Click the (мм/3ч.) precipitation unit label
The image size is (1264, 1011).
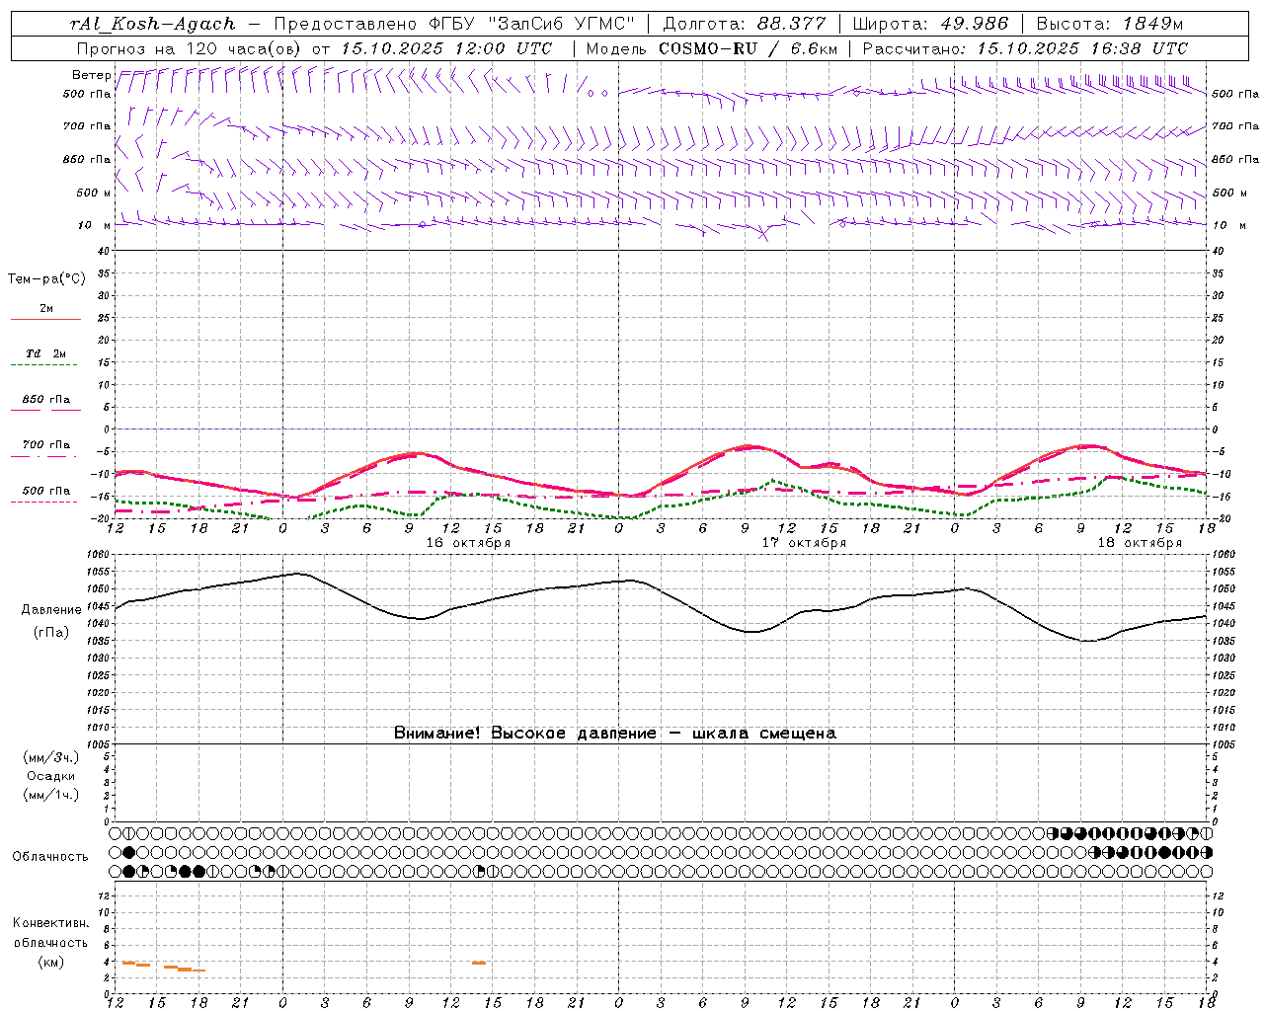click(51, 757)
